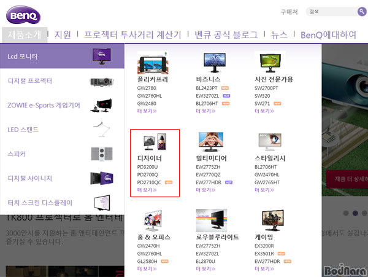The height and width of the screenshot is (277, 368).
Task: Click the digital signage icon
Action: pos(102,178)
